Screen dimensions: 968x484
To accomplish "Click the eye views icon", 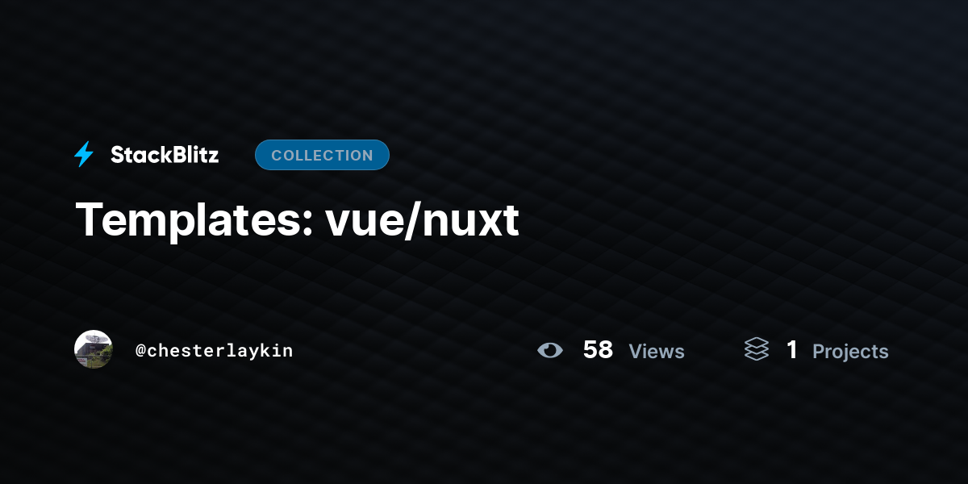I will click(550, 350).
